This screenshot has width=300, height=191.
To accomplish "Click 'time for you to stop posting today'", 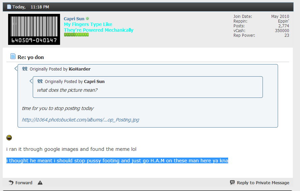I will point(58,108).
